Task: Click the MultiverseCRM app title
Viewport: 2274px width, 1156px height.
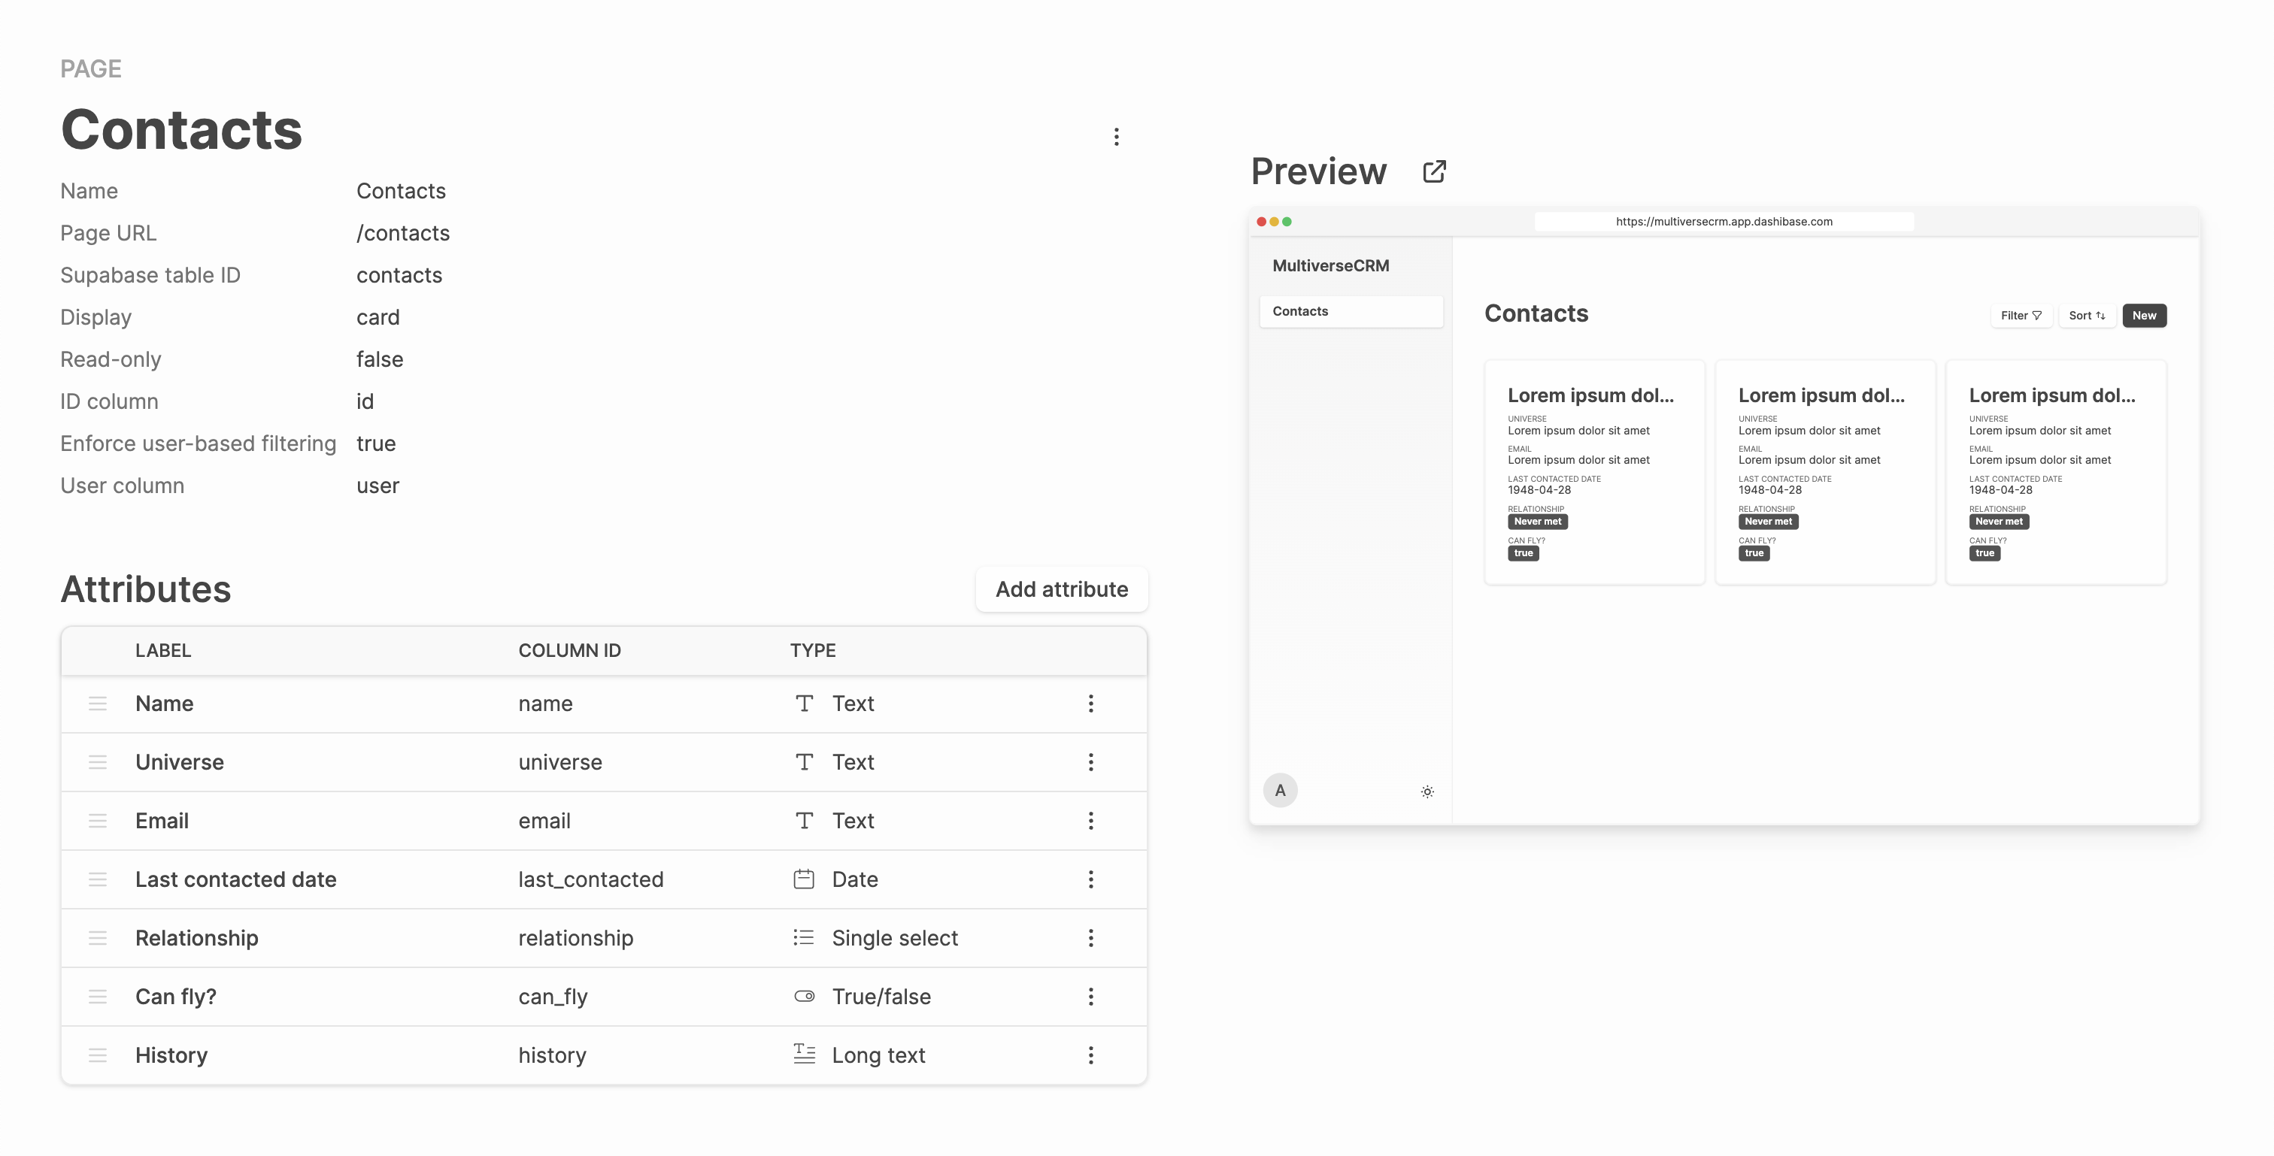Action: [1330, 265]
